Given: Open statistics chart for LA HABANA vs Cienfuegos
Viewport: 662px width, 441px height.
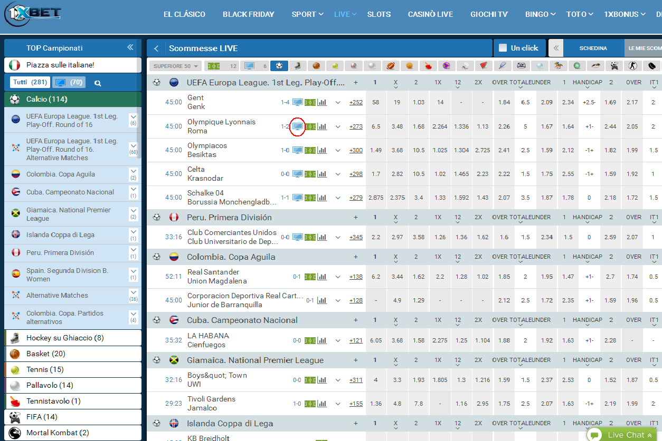Looking at the screenshot, I should coord(322,340).
